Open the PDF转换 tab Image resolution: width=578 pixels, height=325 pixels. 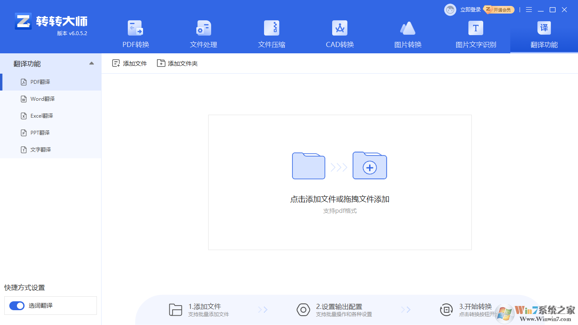136,34
